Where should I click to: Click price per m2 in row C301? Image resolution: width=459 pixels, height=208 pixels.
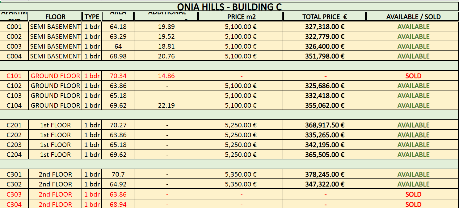(x=241, y=174)
